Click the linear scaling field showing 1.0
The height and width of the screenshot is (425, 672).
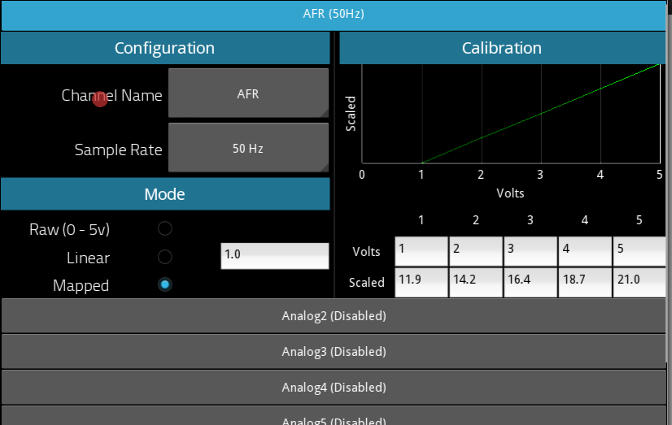pyautogui.click(x=275, y=256)
